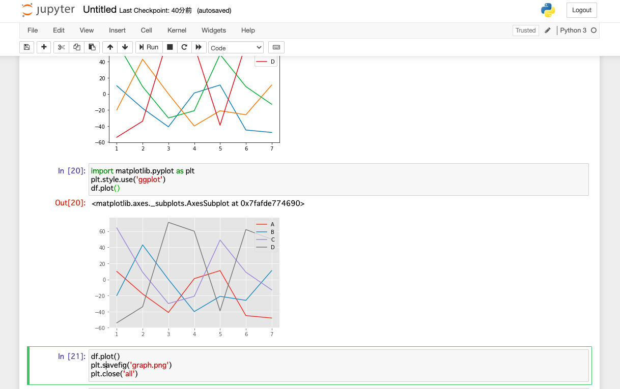Viewport: 620px width, 389px height.
Task: Open the Kernel menu
Action: tap(177, 31)
